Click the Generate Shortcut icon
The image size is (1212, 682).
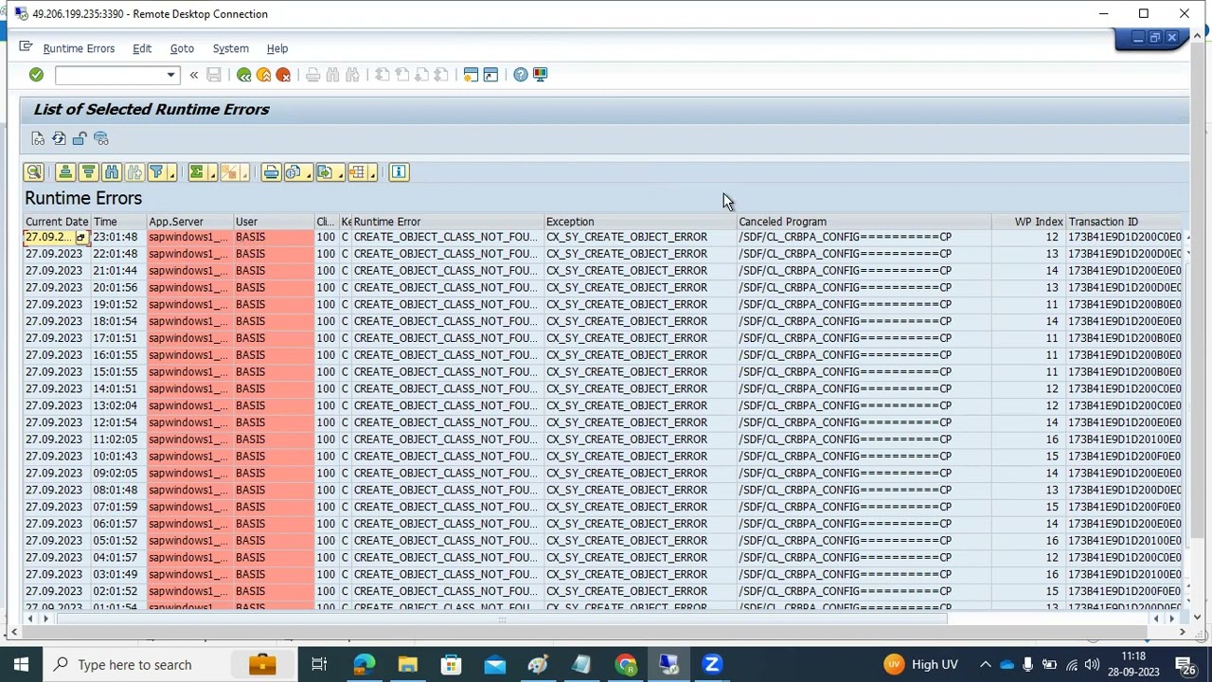point(490,75)
